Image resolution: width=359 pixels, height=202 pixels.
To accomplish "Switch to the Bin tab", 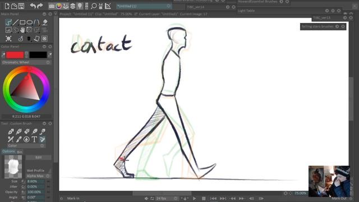I will tap(20, 152).
